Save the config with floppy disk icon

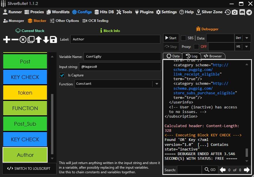[x=53, y=39]
